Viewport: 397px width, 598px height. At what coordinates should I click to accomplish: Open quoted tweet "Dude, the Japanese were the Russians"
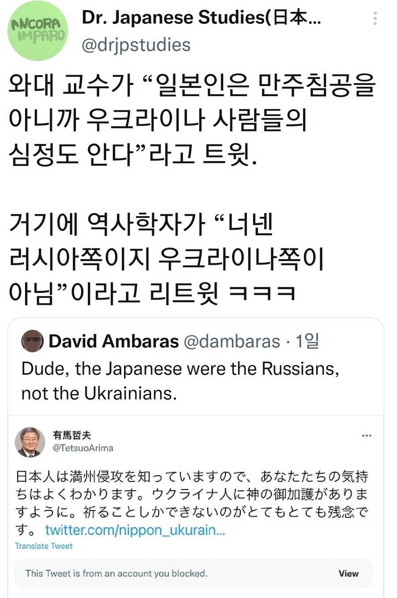pyautogui.click(x=180, y=380)
